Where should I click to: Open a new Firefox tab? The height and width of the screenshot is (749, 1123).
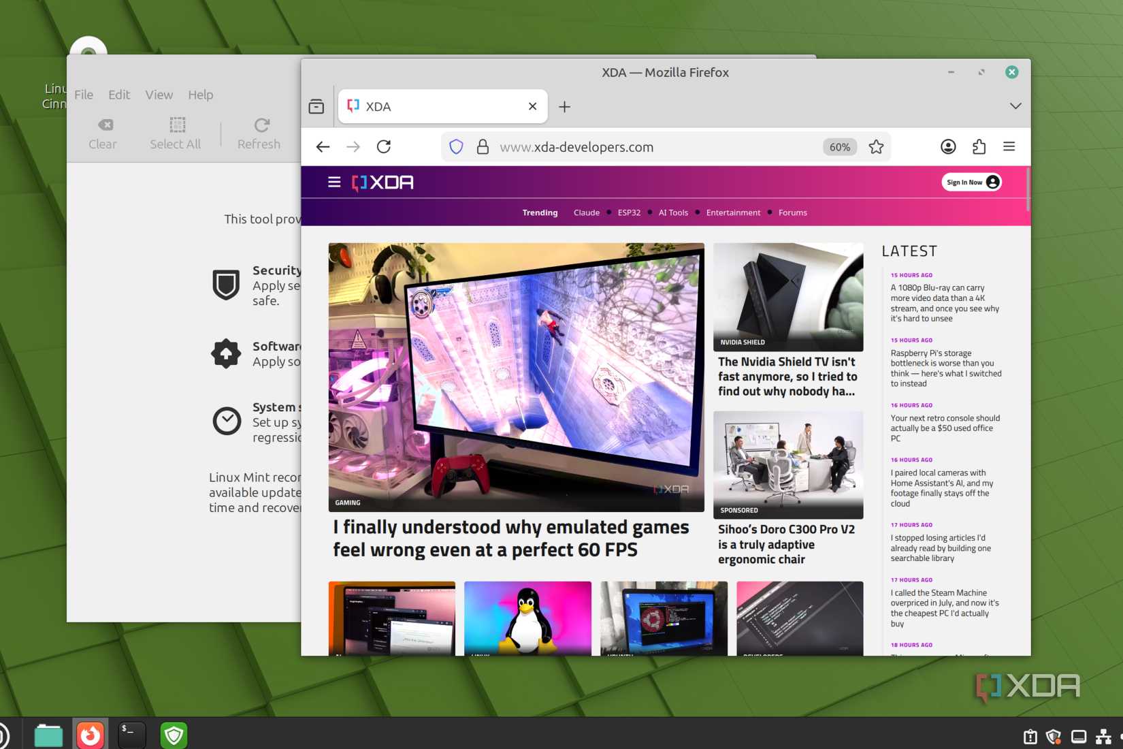pos(564,106)
